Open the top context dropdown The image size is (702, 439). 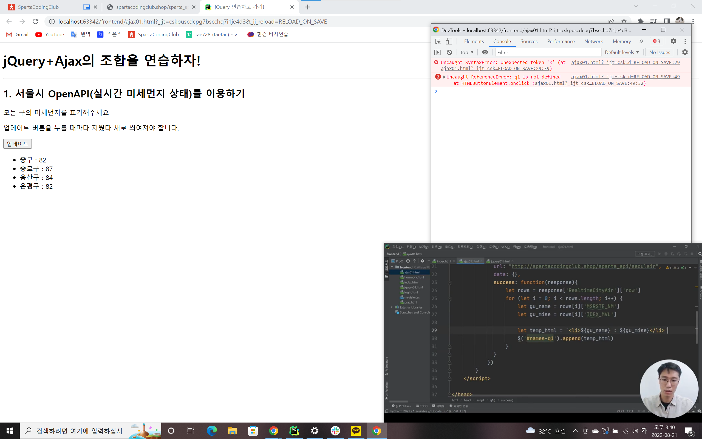click(467, 52)
